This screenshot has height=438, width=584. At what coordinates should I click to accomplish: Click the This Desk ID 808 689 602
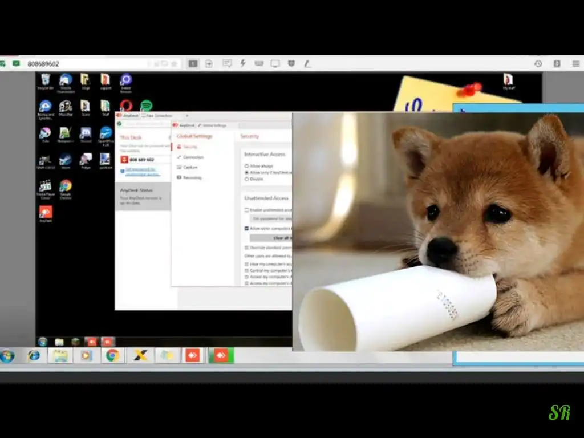pos(141,160)
